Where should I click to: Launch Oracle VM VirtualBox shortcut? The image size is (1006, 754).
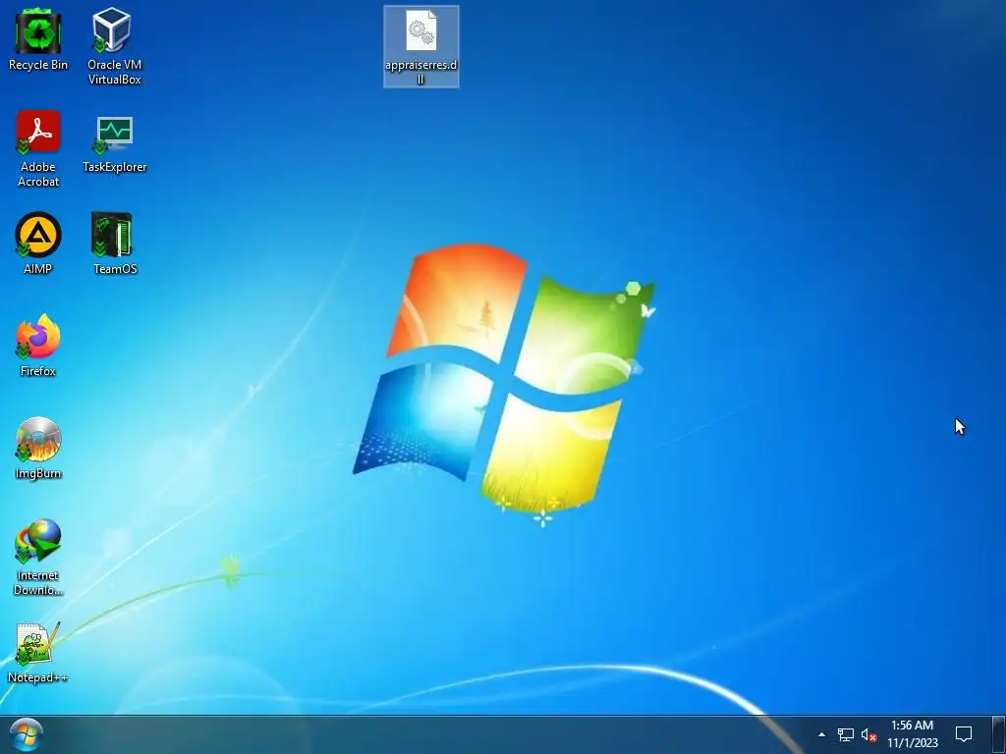(114, 45)
